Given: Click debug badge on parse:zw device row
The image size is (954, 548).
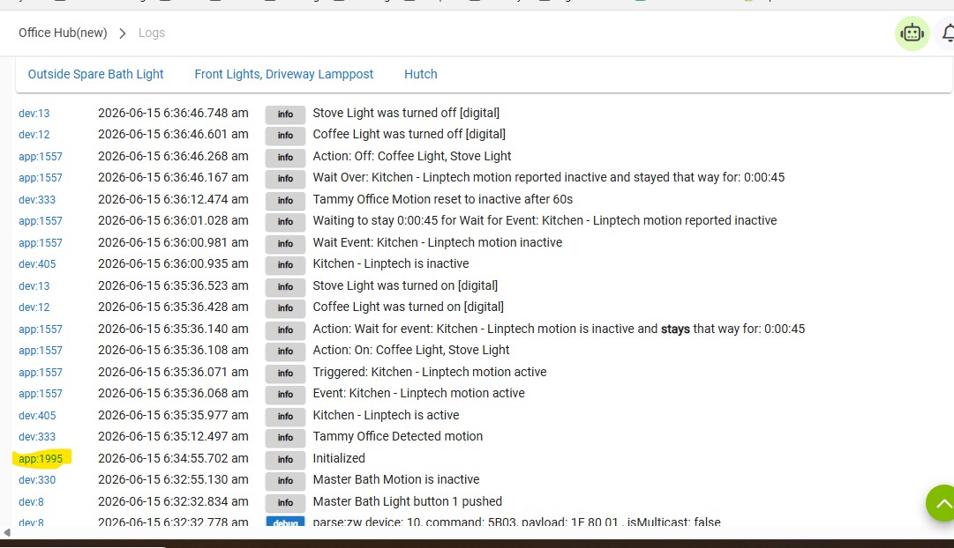Looking at the screenshot, I should coord(285,522).
